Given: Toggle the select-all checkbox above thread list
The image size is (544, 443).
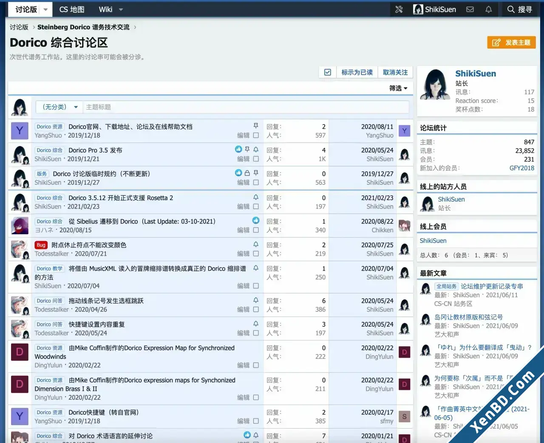Looking at the screenshot, I should [328, 72].
